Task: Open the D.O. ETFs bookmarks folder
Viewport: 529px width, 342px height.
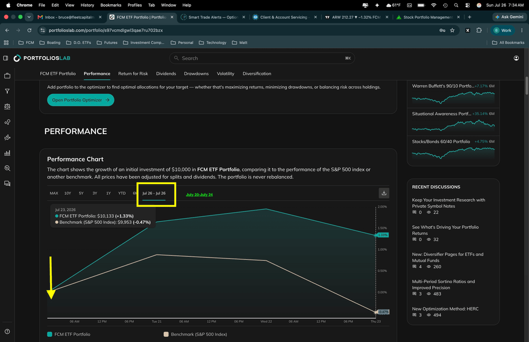Action: (79, 43)
